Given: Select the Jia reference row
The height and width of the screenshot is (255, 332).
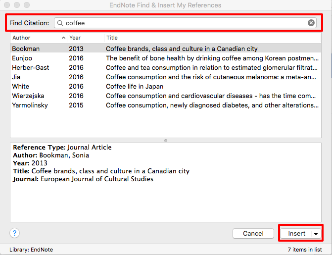Looking at the screenshot, I should point(166,77).
